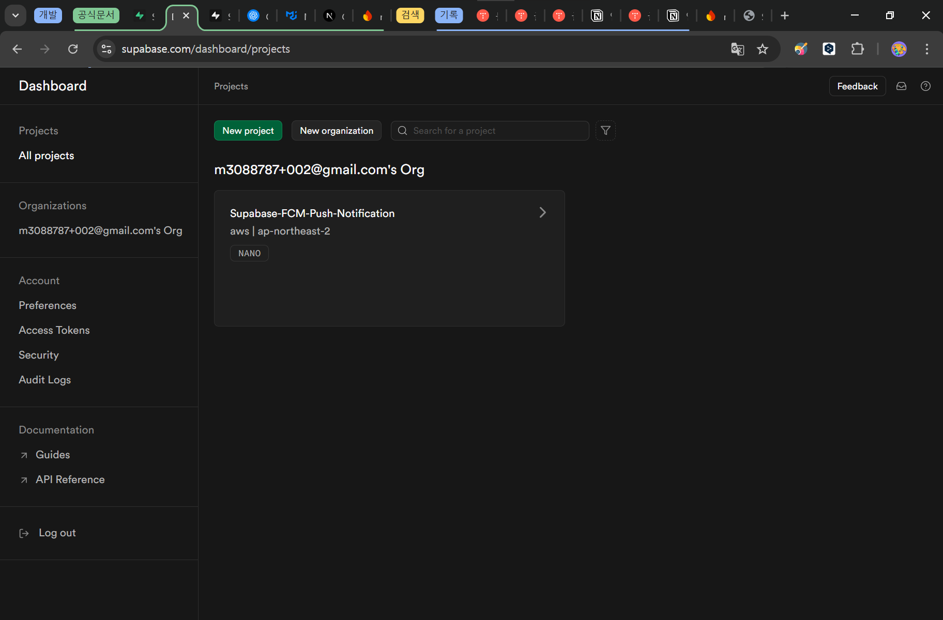Open a new browser tab

click(785, 16)
